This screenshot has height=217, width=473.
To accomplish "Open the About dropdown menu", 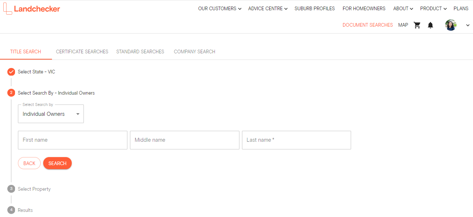I will [403, 8].
